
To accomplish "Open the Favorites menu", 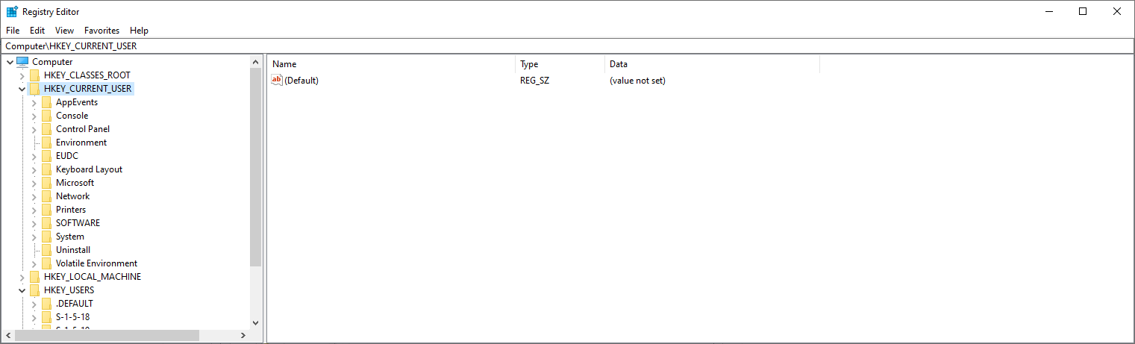I will point(101,31).
